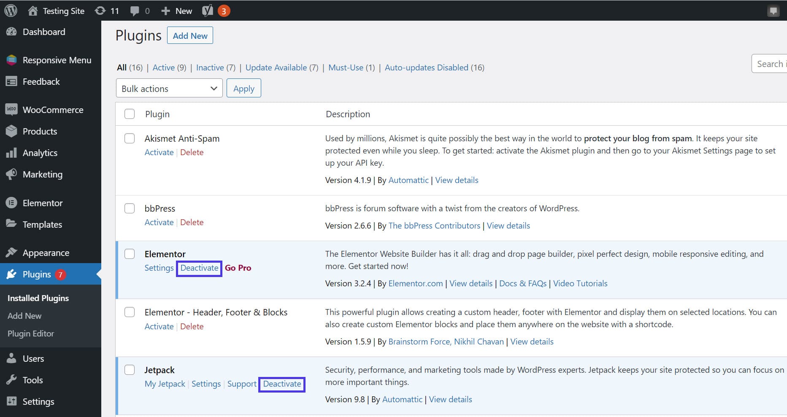Check the Jetpack plugin checkbox
This screenshot has height=417, width=787.
[x=129, y=370]
